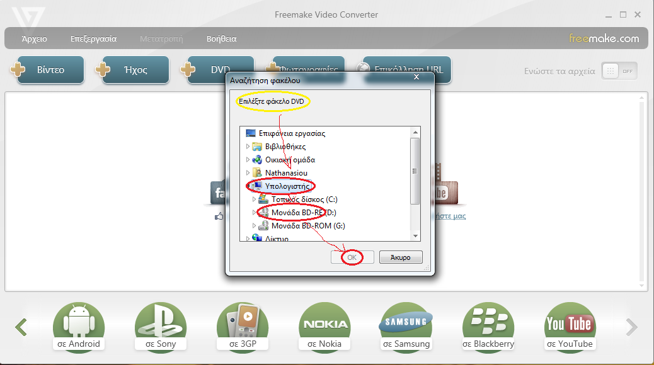The image size is (654, 365).
Task: Convert to Nokia format
Action: [324, 327]
